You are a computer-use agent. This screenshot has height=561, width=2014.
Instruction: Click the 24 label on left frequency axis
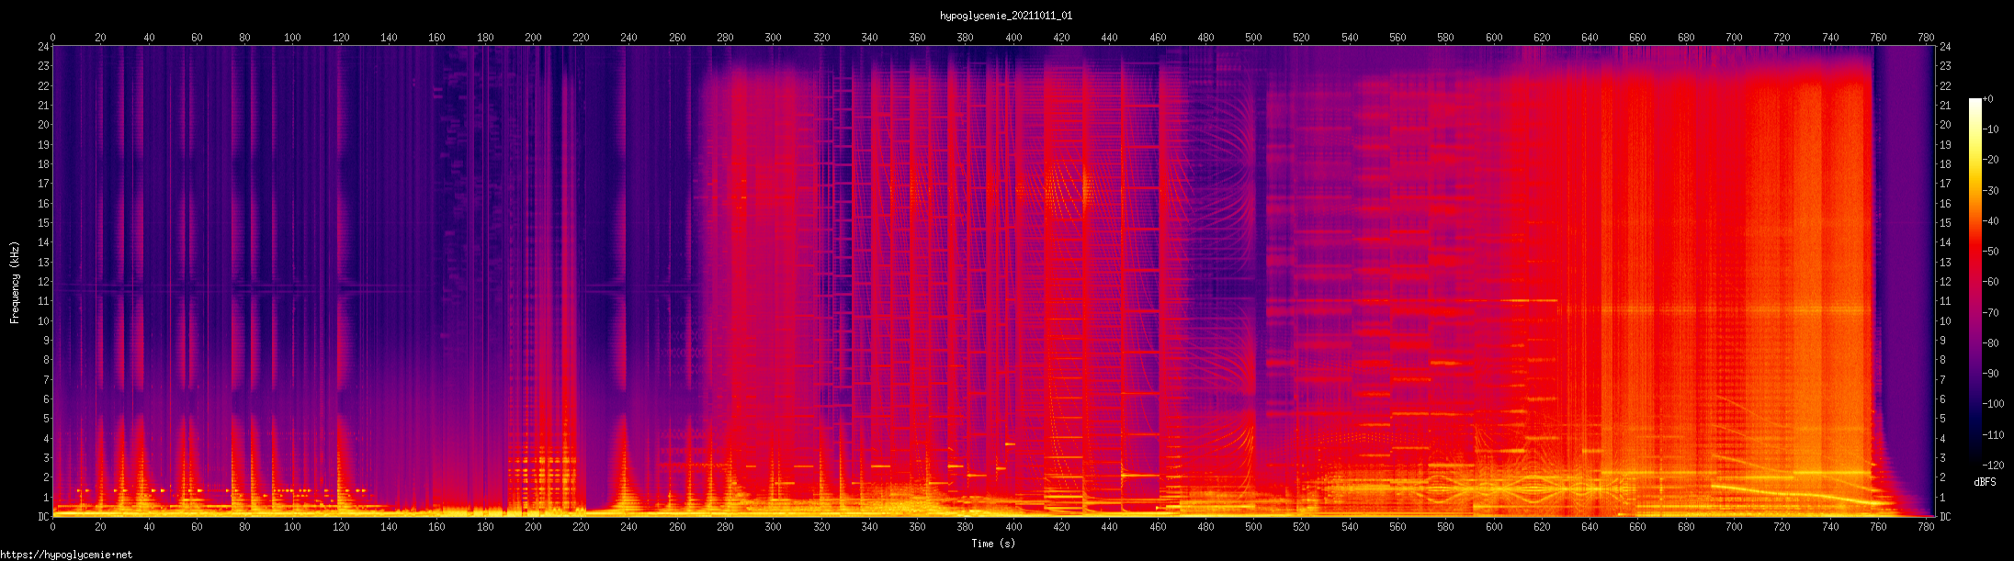[43, 47]
